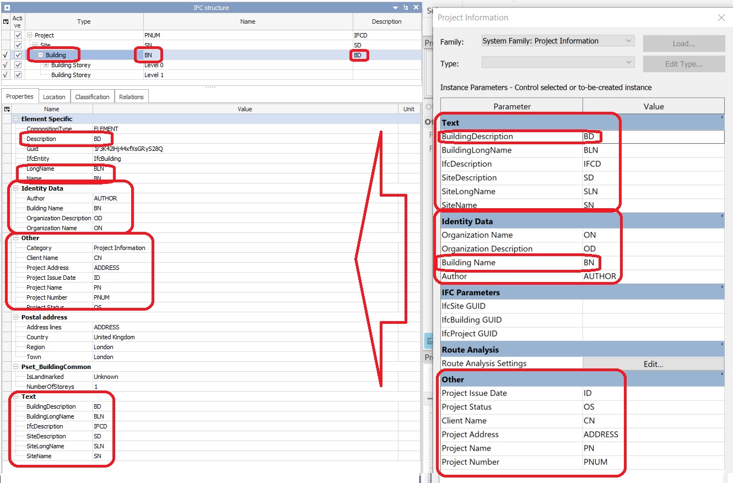Click the Edit Type button
Viewport: 733px width, 483px height.
[684, 63]
